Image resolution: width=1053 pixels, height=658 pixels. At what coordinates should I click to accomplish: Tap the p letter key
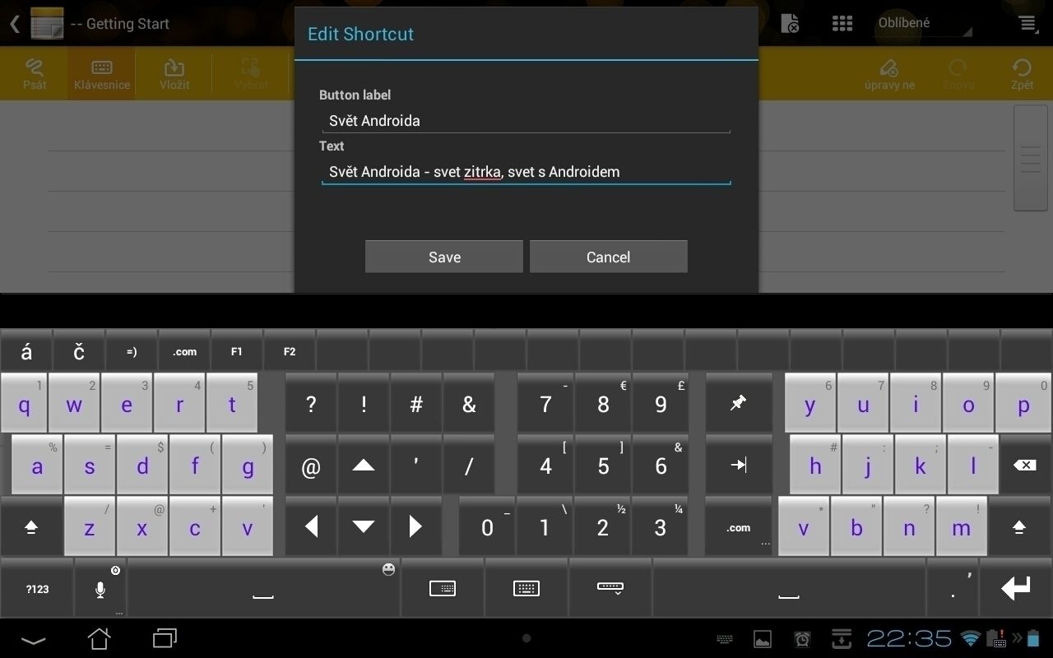tap(1023, 403)
